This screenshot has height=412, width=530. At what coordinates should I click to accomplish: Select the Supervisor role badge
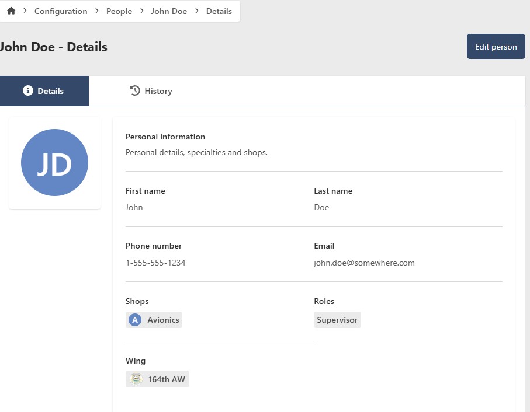337,319
